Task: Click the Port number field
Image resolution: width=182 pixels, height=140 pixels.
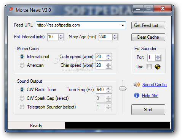Action: click(152, 58)
